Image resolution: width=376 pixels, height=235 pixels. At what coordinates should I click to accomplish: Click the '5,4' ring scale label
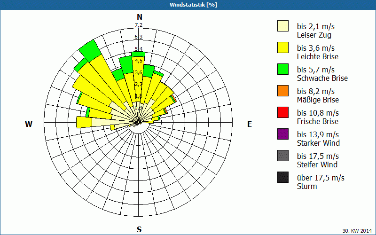(x=139, y=49)
